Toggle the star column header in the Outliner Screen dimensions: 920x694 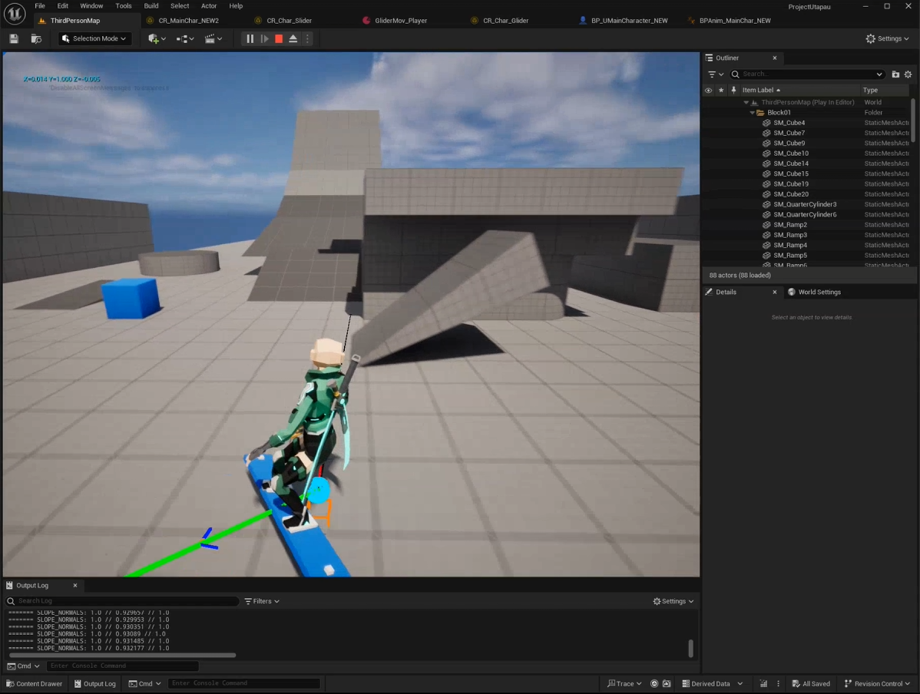tap(720, 90)
